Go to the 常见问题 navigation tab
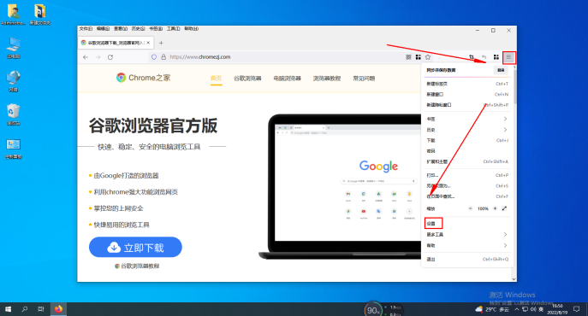This screenshot has height=316, width=588. pyautogui.click(x=364, y=79)
